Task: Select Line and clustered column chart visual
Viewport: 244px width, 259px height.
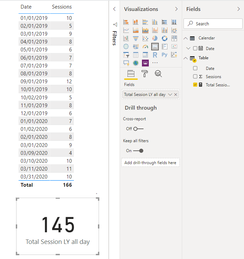Action: (x=165, y=30)
